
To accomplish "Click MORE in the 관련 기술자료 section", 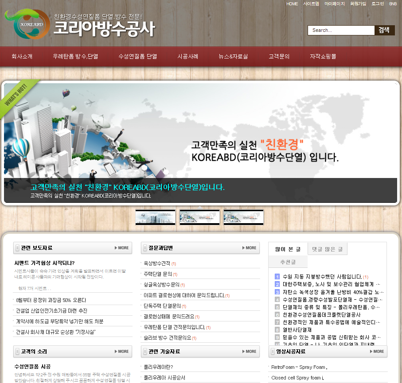I will tap(250, 352).
